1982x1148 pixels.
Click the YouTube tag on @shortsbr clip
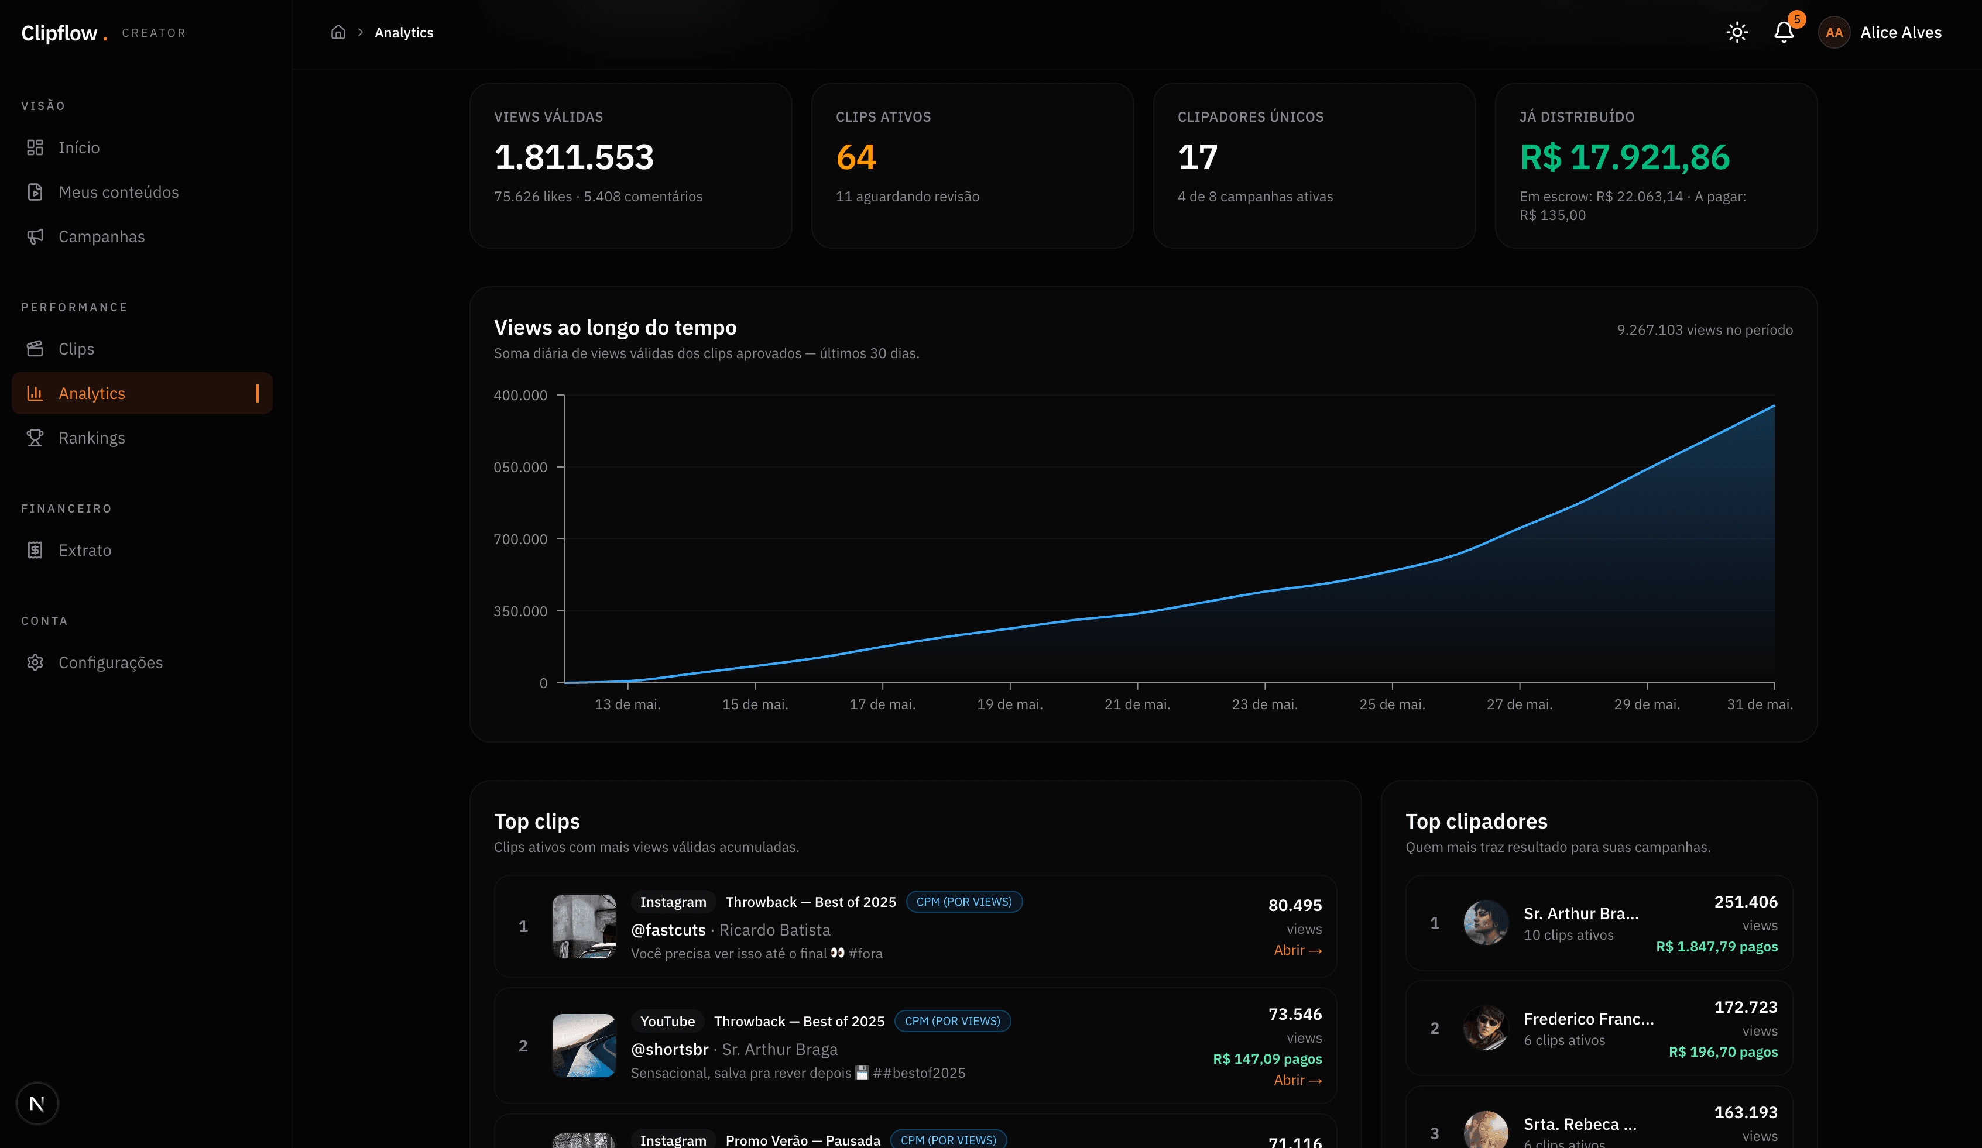click(667, 1022)
